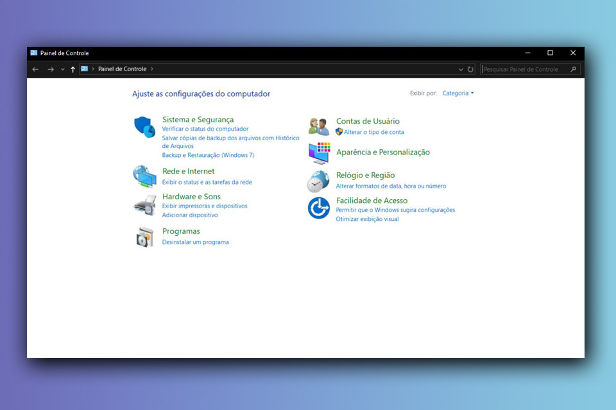This screenshot has height=410, width=616.
Task: Open Facilidade de Acesso heading
Action: [372, 201]
